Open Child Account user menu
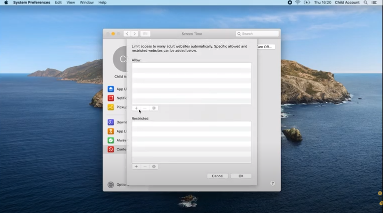The width and height of the screenshot is (383, 213). [x=347, y=2]
